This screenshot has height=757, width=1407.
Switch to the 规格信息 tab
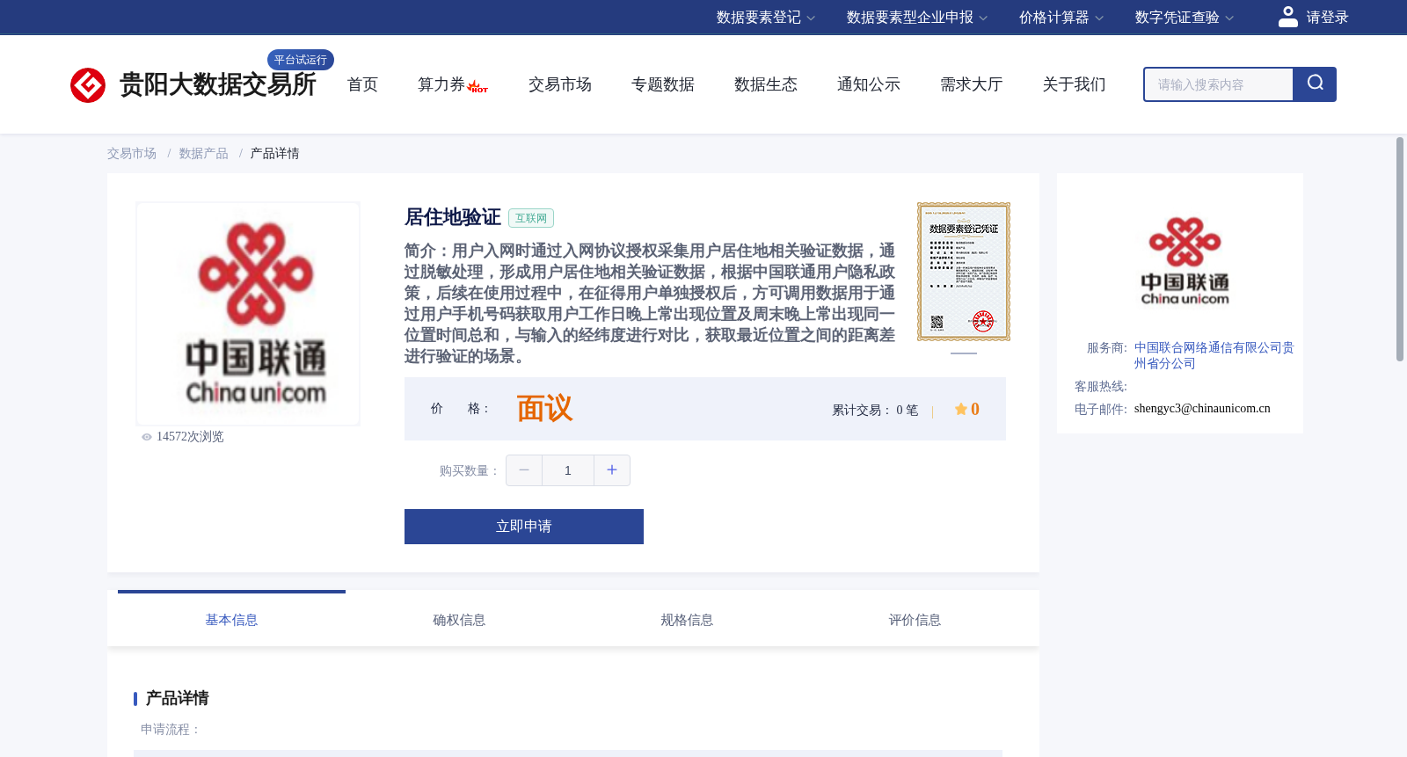[687, 620]
